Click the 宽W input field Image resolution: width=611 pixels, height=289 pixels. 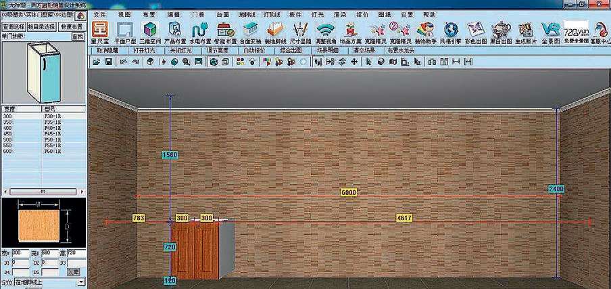[21, 252]
